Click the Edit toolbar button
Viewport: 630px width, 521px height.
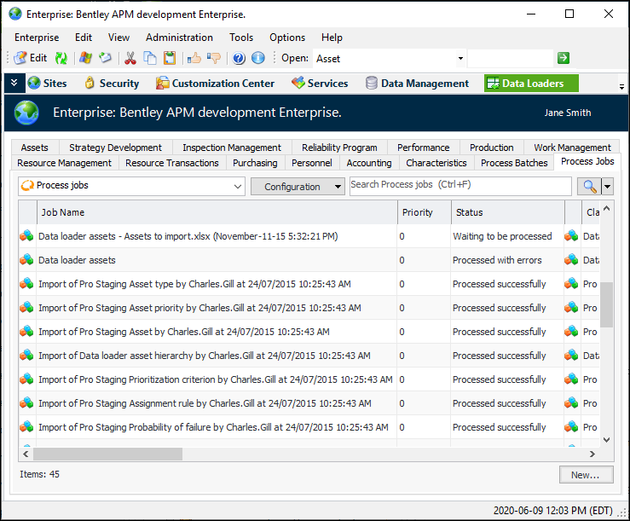31,58
